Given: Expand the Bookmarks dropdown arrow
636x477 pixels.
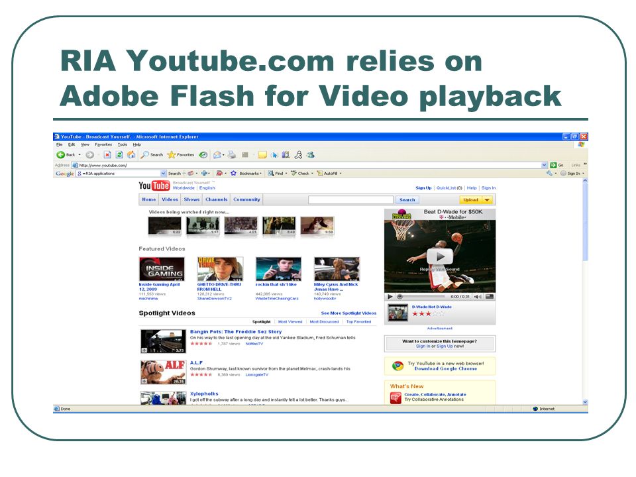Looking at the screenshot, I should [260, 173].
